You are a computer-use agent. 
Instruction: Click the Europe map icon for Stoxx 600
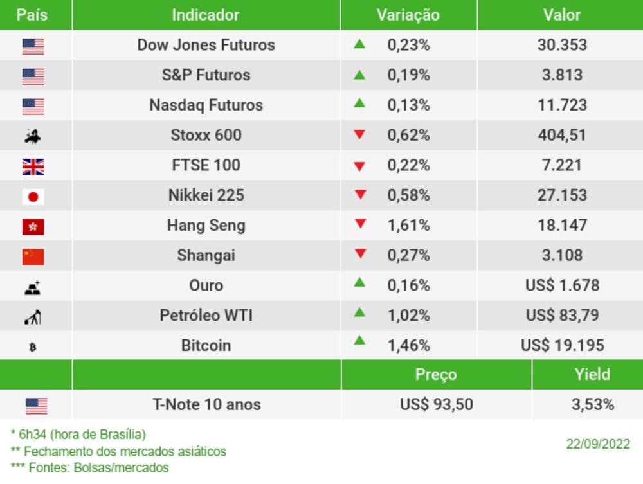tap(33, 136)
